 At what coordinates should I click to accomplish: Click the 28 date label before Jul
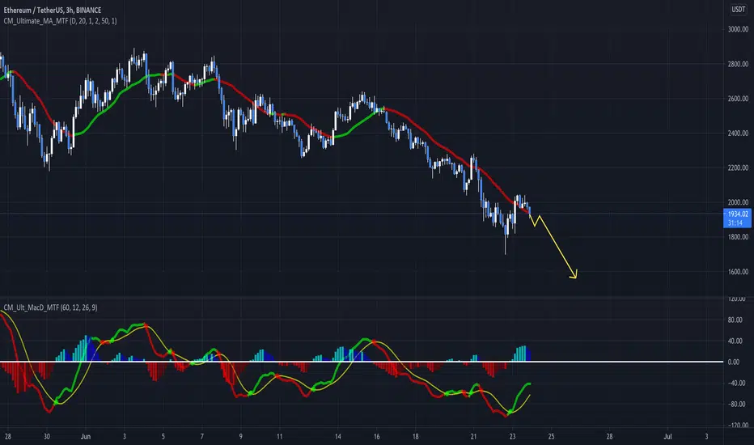609,437
